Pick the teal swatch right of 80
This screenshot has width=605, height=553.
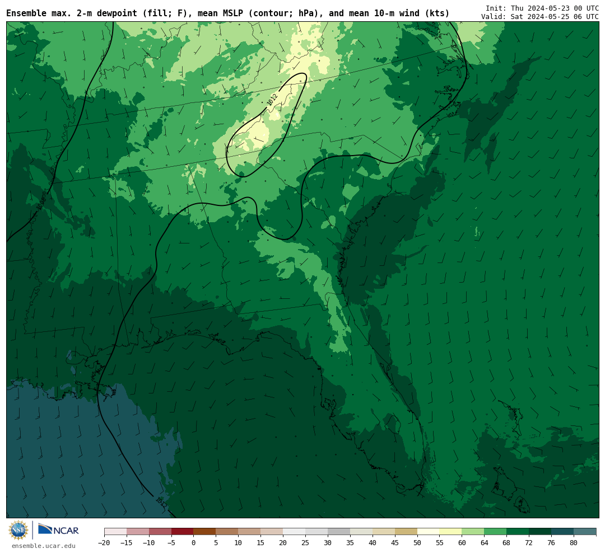[x=585, y=532]
